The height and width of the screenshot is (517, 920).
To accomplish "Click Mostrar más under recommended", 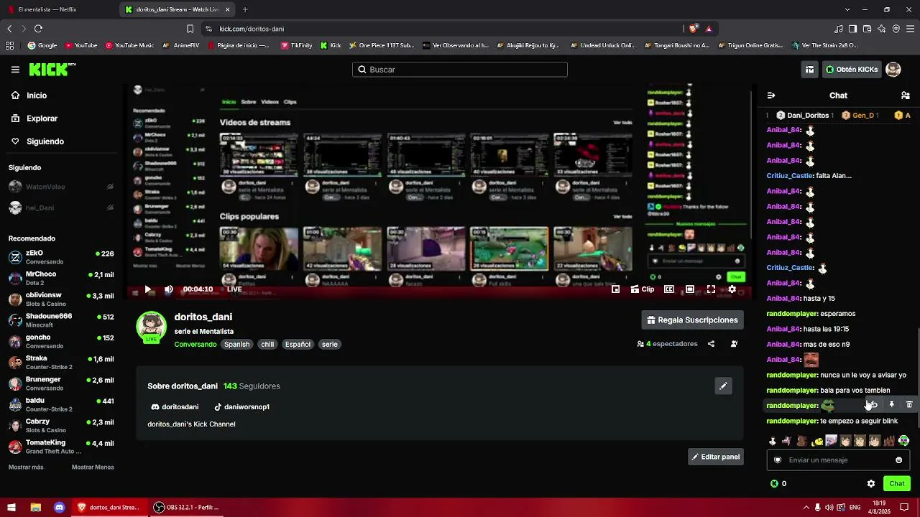I will [x=26, y=467].
